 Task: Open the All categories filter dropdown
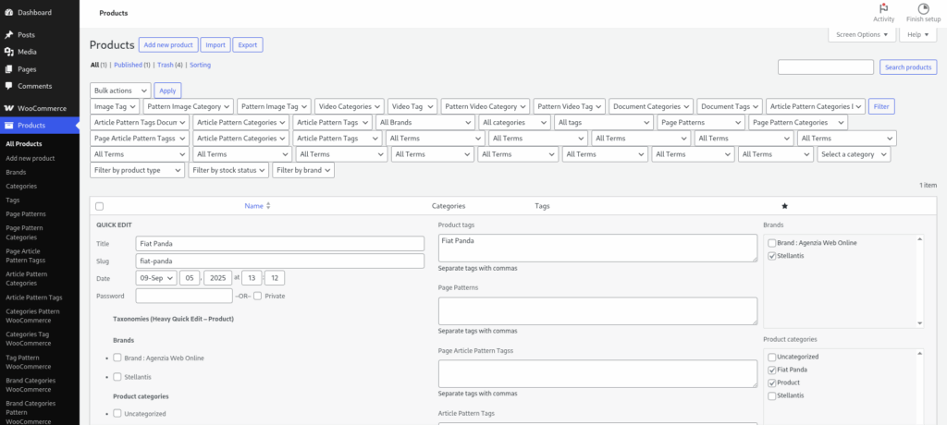coord(515,123)
